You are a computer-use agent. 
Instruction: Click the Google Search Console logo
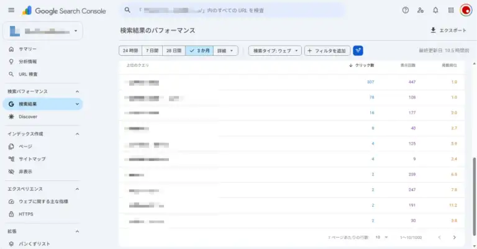click(64, 11)
